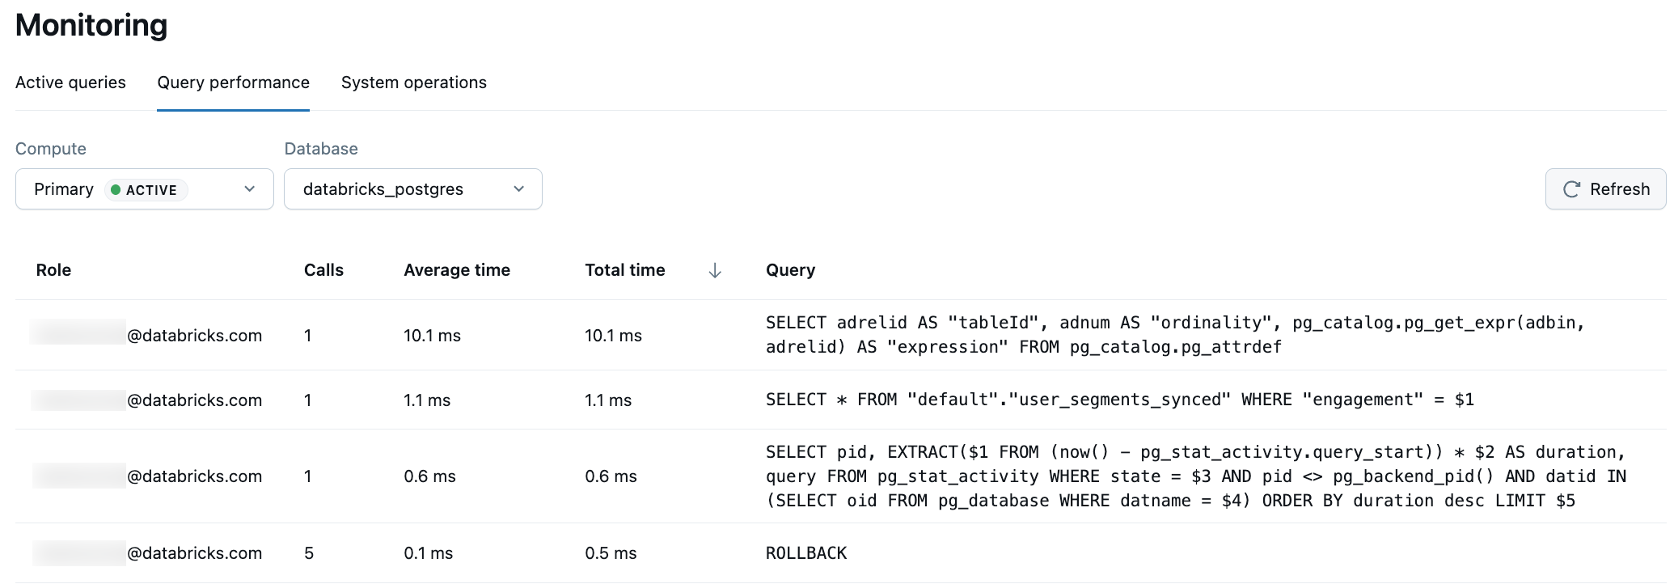Select the Query performance tab

(233, 83)
